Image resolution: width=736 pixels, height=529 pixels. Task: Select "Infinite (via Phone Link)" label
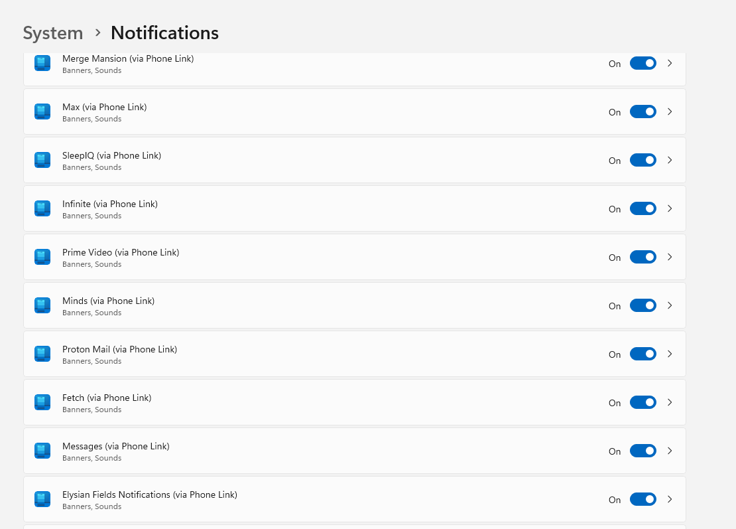pos(110,203)
